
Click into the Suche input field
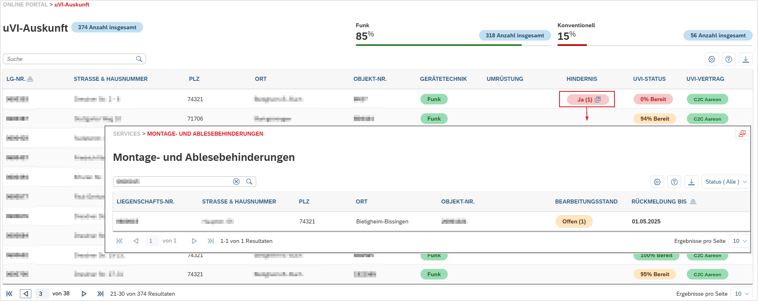(x=69, y=59)
